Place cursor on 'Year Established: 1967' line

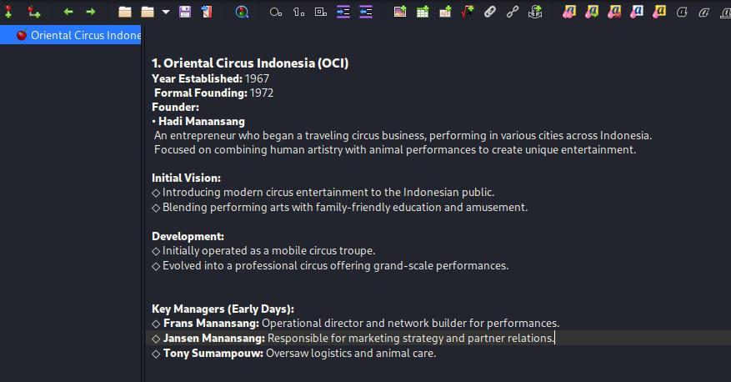coord(210,78)
